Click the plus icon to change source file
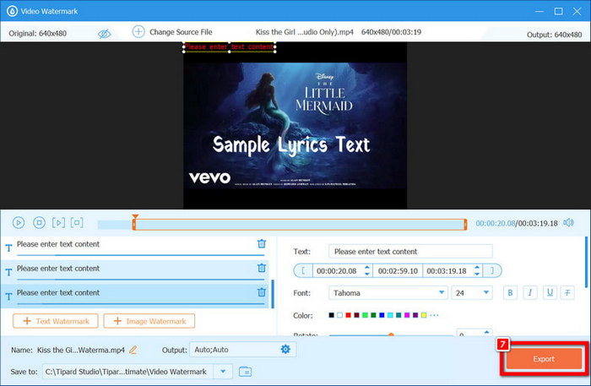 pyautogui.click(x=138, y=32)
